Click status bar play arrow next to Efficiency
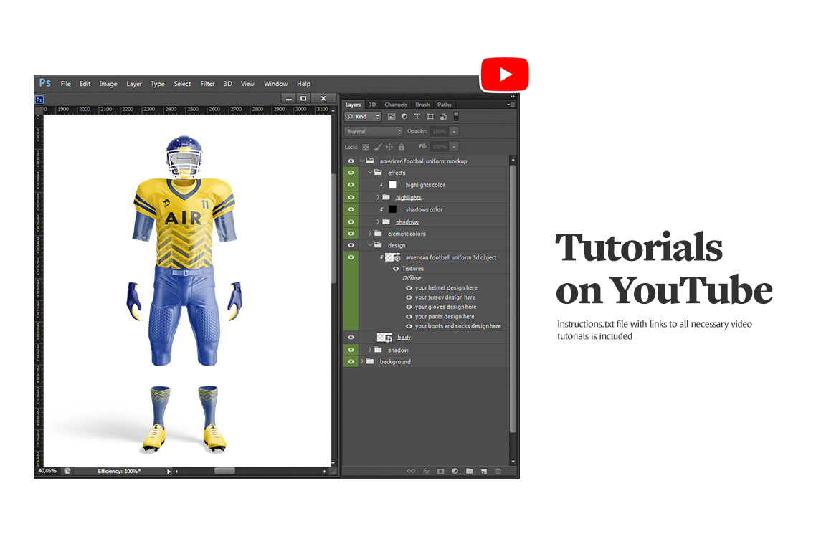816x544 pixels. point(169,471)
